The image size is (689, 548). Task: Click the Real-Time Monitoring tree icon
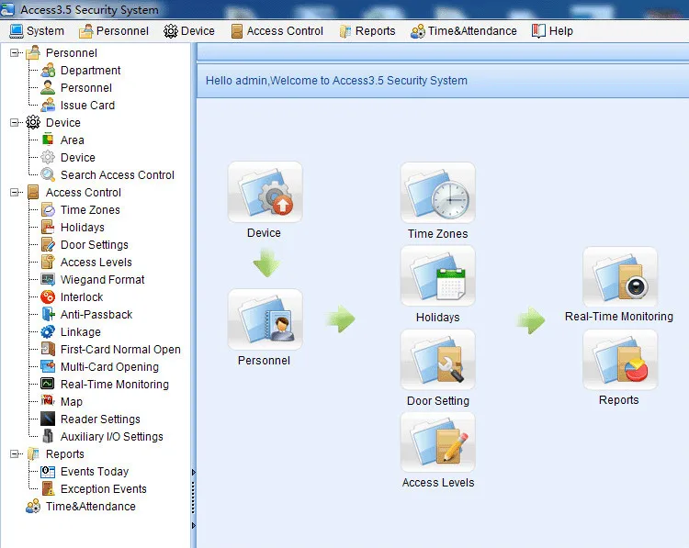(48, 384)
